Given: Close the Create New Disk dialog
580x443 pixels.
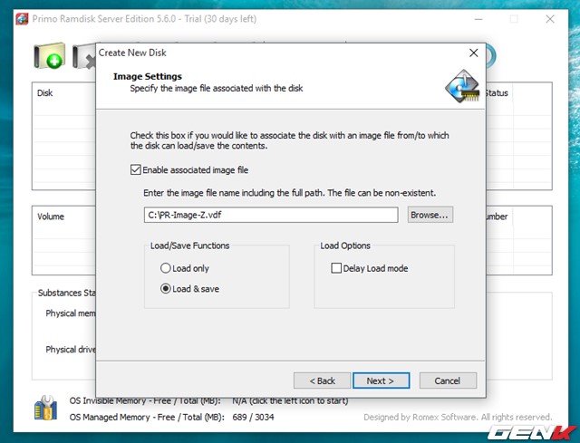Looking at the screenshot, I should tap(473, 53).
